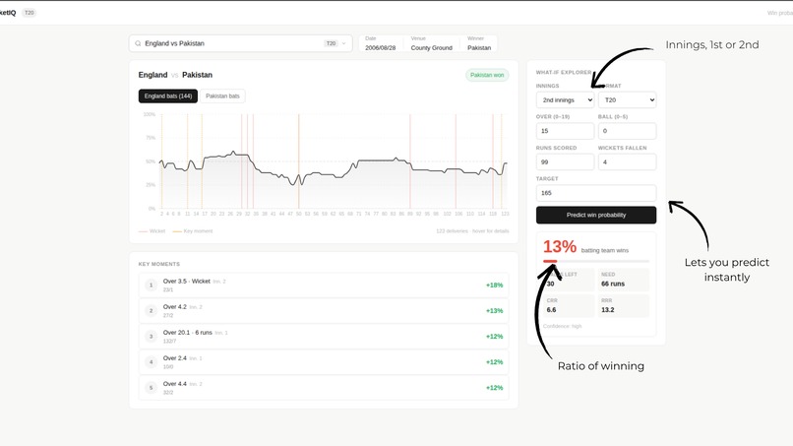Select key moment Over 20.1 6 runs
The width and height of the screenshot is (793, 446).
coord(324,336)
